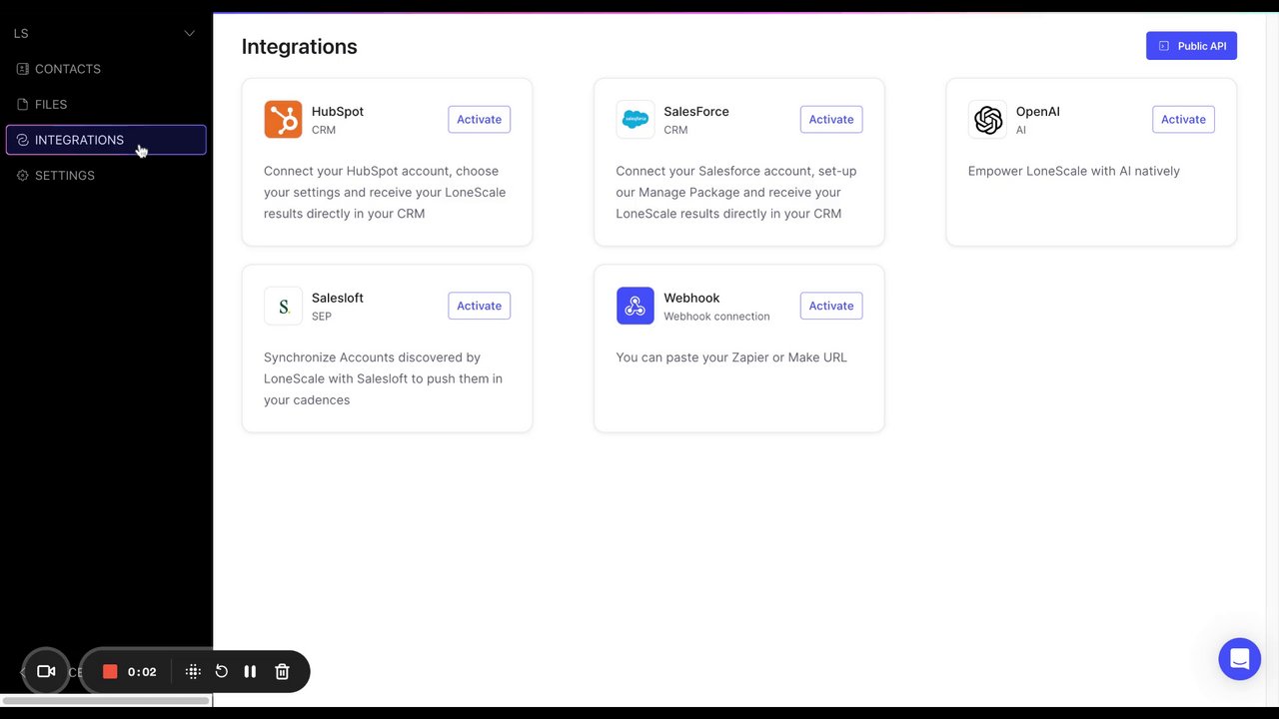
Task: Open the Contacts sidebar item
Action: pos(106,69)
